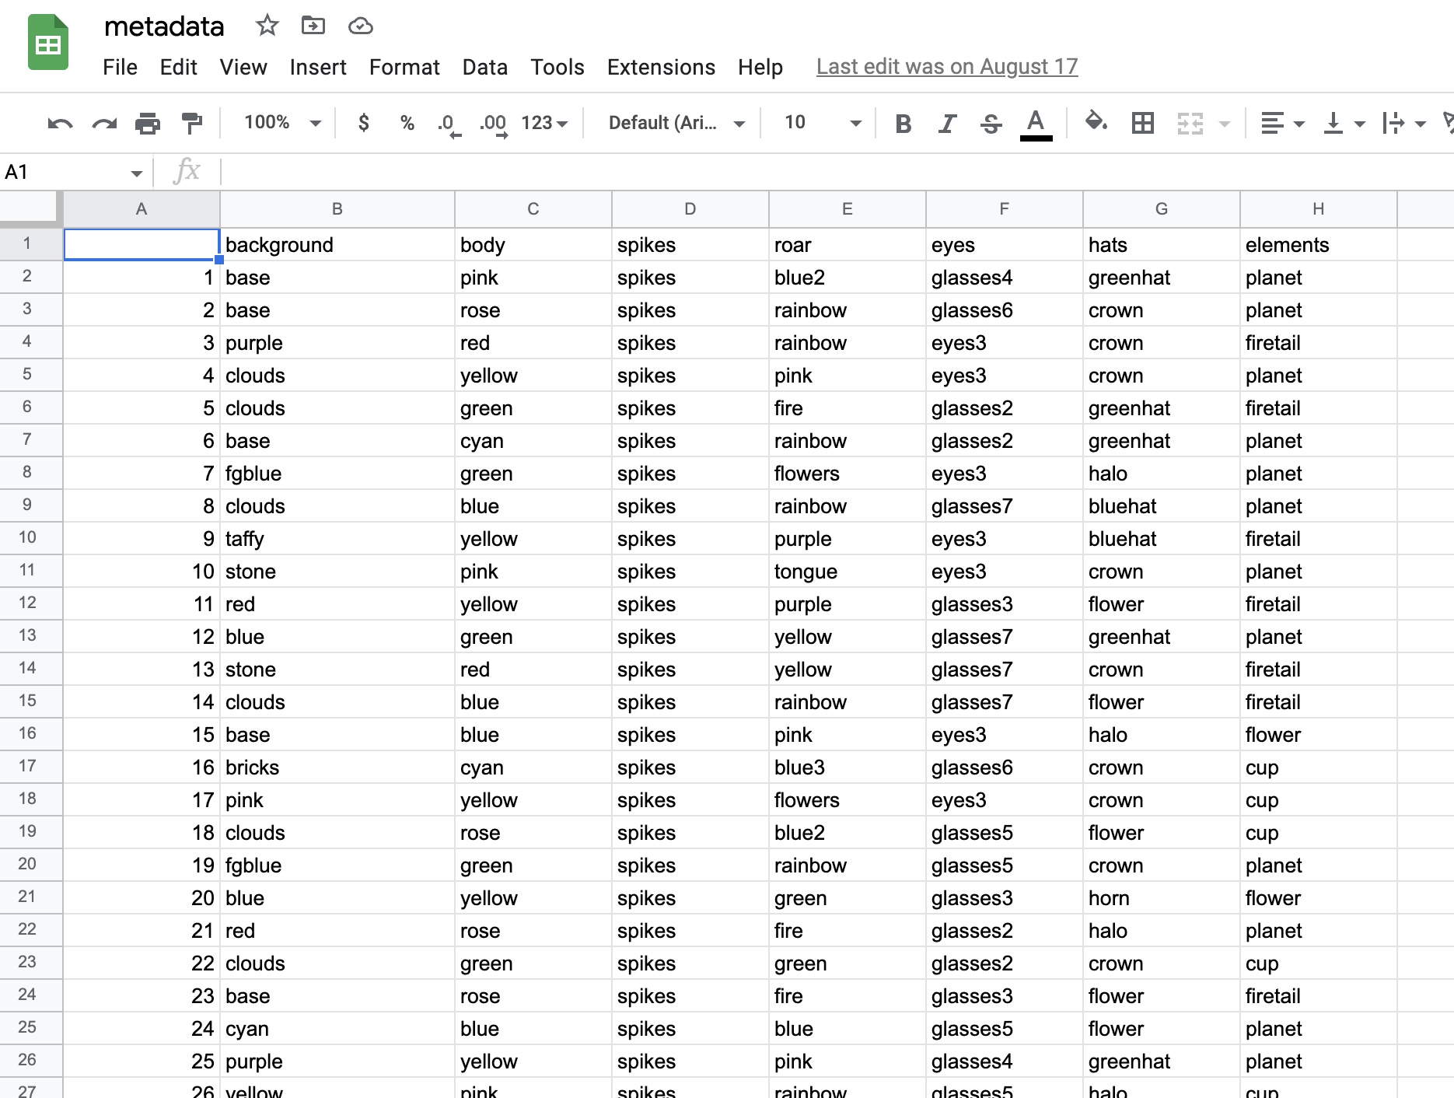This screenshot has height=1098, width=1454.
Task: Open the Extensions menu
Action: click(661, 67)
